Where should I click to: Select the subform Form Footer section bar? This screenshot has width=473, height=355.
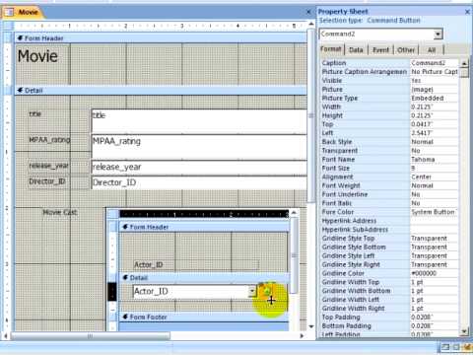pos(204,317)
